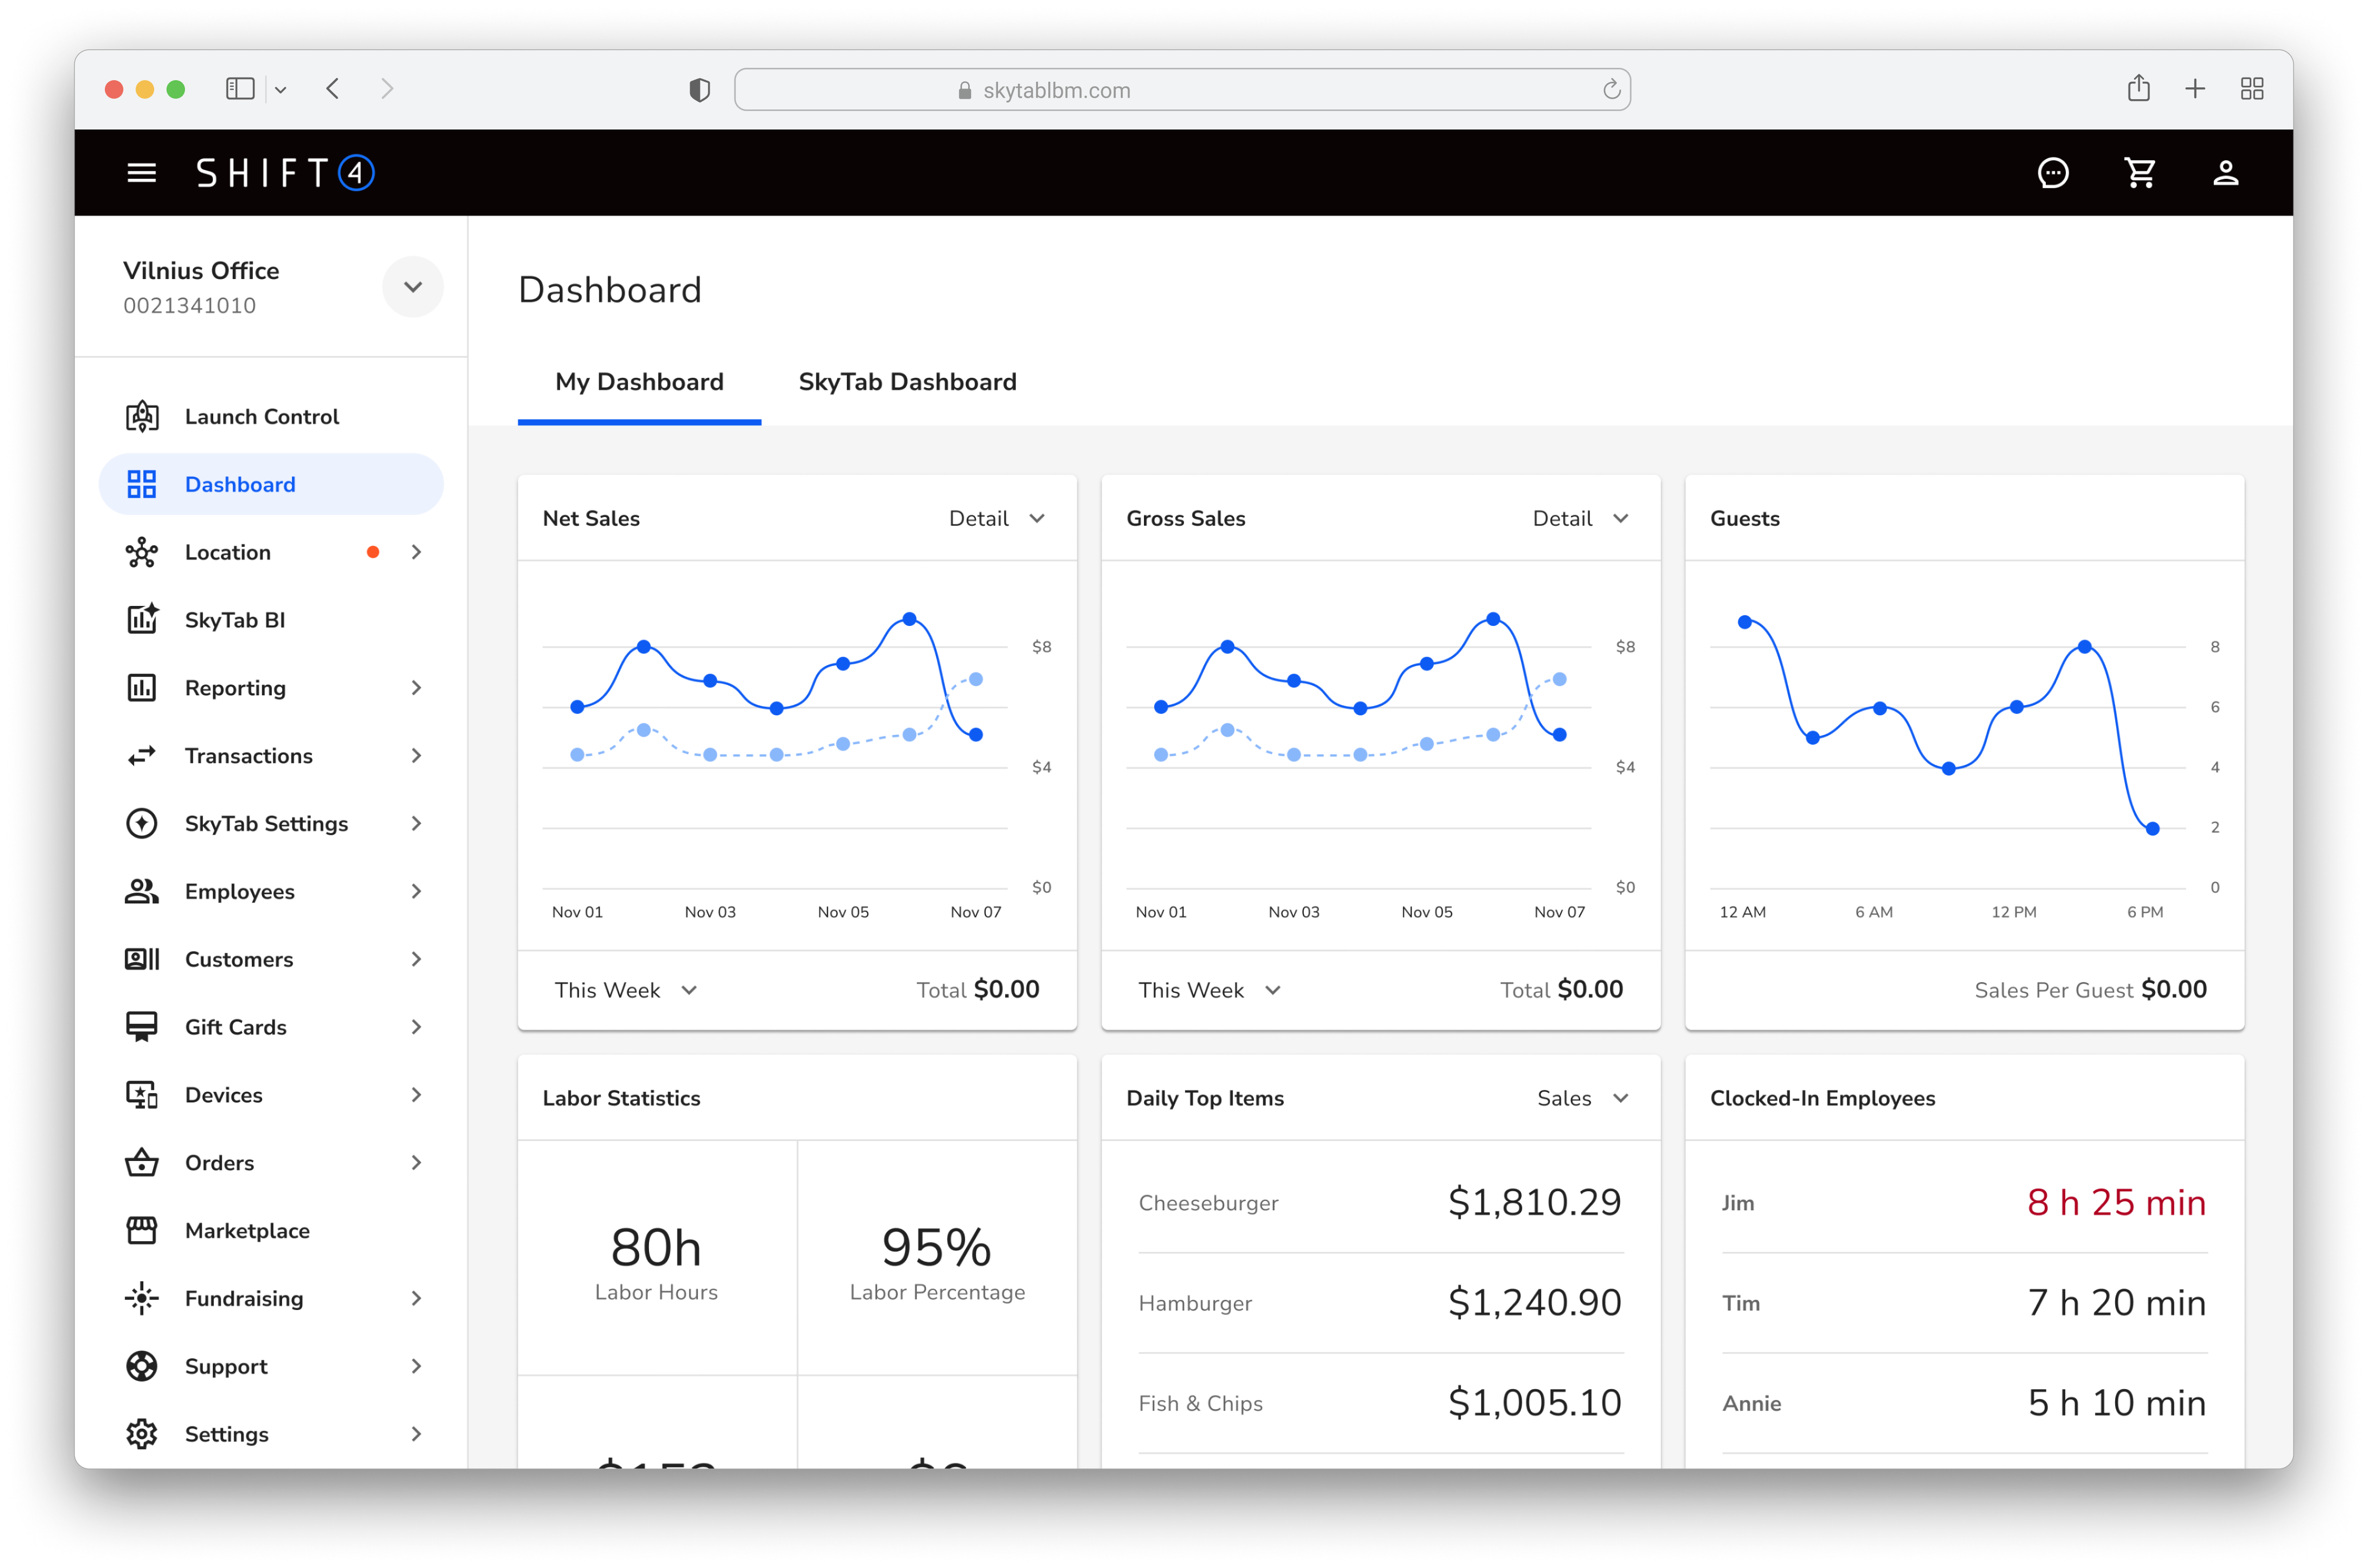Open the Sales dropdown in Daily Top Items
2368x1568 pixels.
point(1584,1097)
